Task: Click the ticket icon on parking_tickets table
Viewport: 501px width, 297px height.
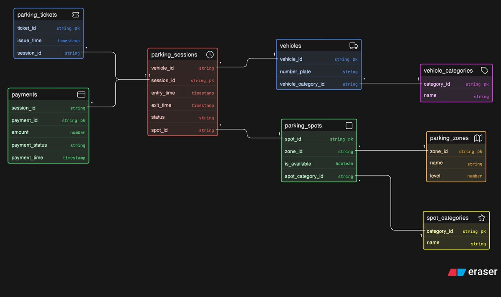Action: [76, 15]
